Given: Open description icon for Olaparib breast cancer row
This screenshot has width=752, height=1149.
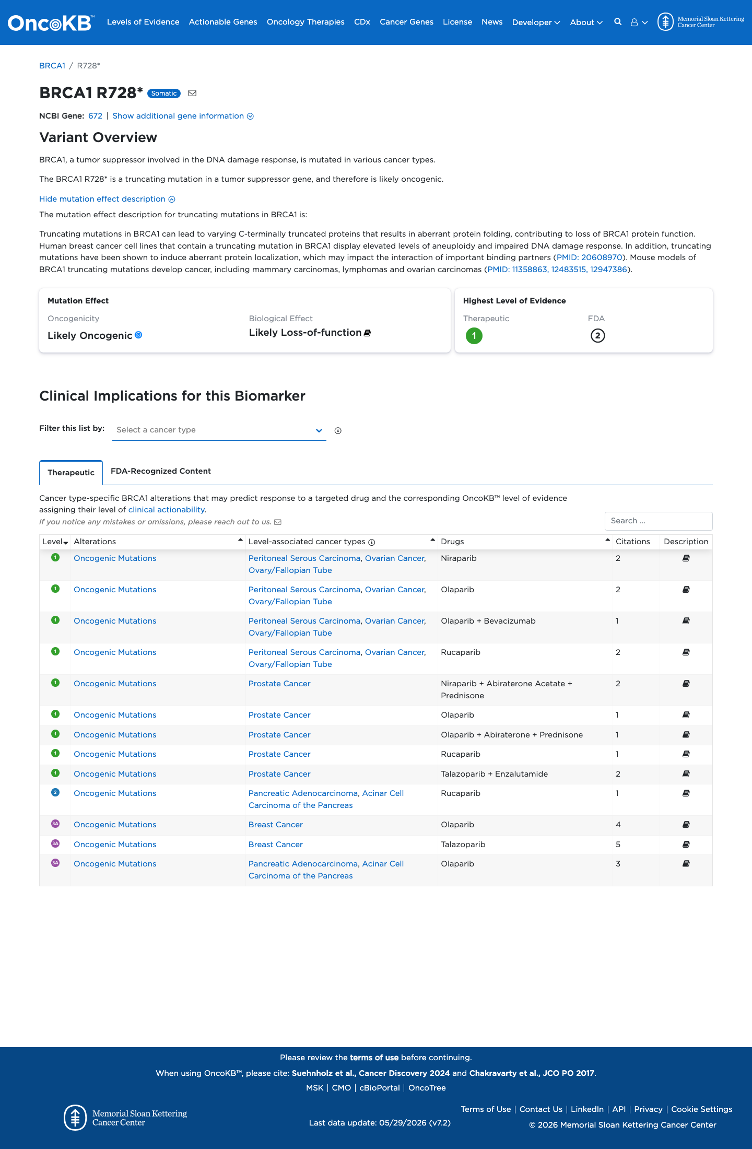Looking at the screenshot, I should (686, 825).
